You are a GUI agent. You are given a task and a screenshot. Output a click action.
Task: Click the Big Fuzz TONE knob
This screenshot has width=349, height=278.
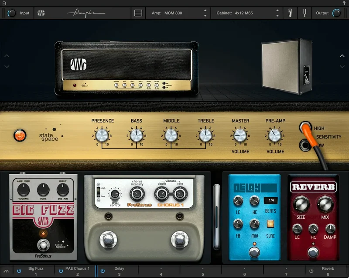43,190
